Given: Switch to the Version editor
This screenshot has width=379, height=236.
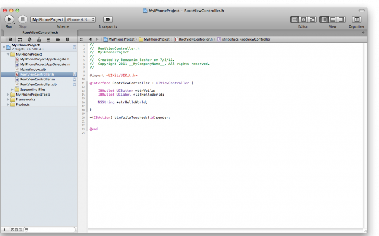Looking at the screenshot, I should tap(312, 19).
